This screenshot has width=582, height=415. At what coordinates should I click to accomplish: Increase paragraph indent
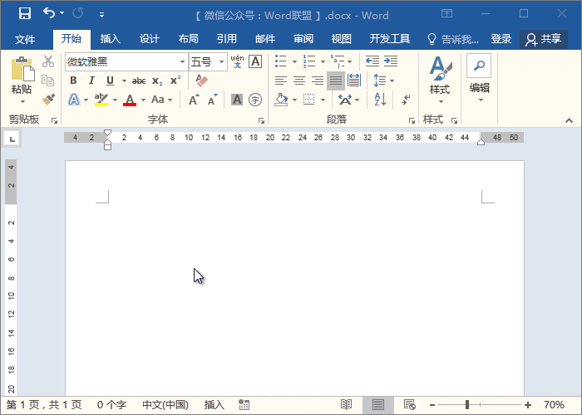coord(391,61)
